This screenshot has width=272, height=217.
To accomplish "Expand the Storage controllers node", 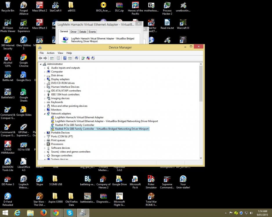I will (45, 156).
